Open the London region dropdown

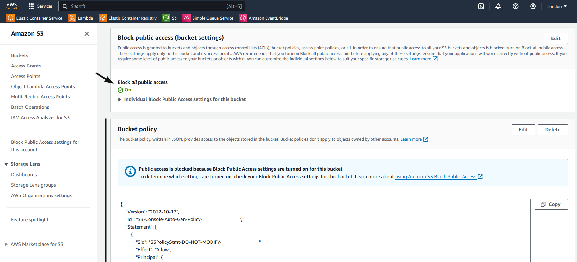(557, 6)
